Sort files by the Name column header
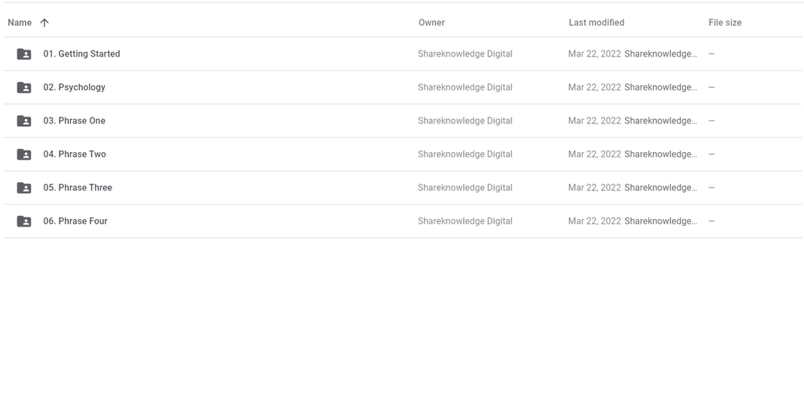 (x=20, y=23)
